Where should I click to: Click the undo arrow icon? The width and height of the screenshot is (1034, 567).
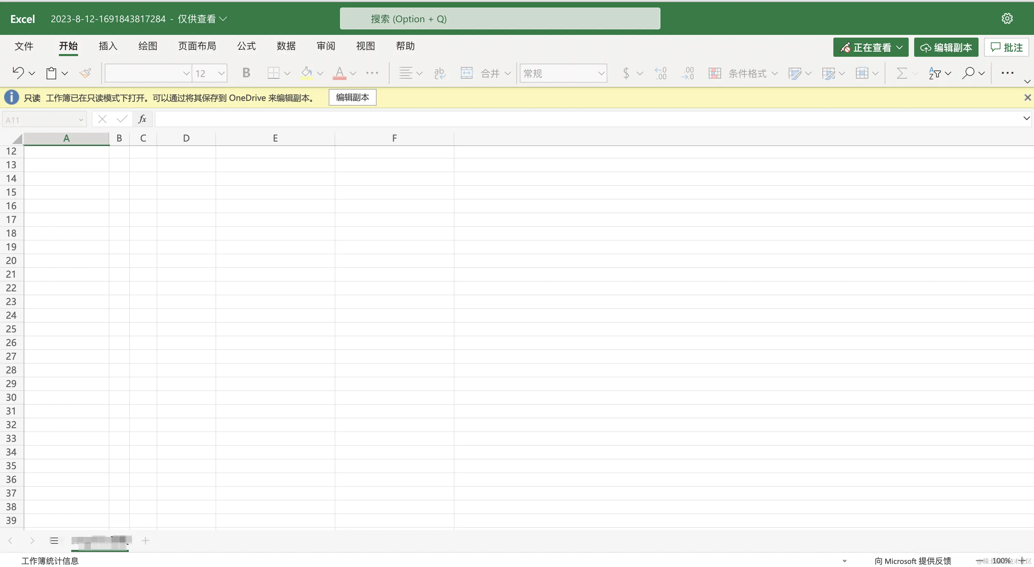(18, 72)
